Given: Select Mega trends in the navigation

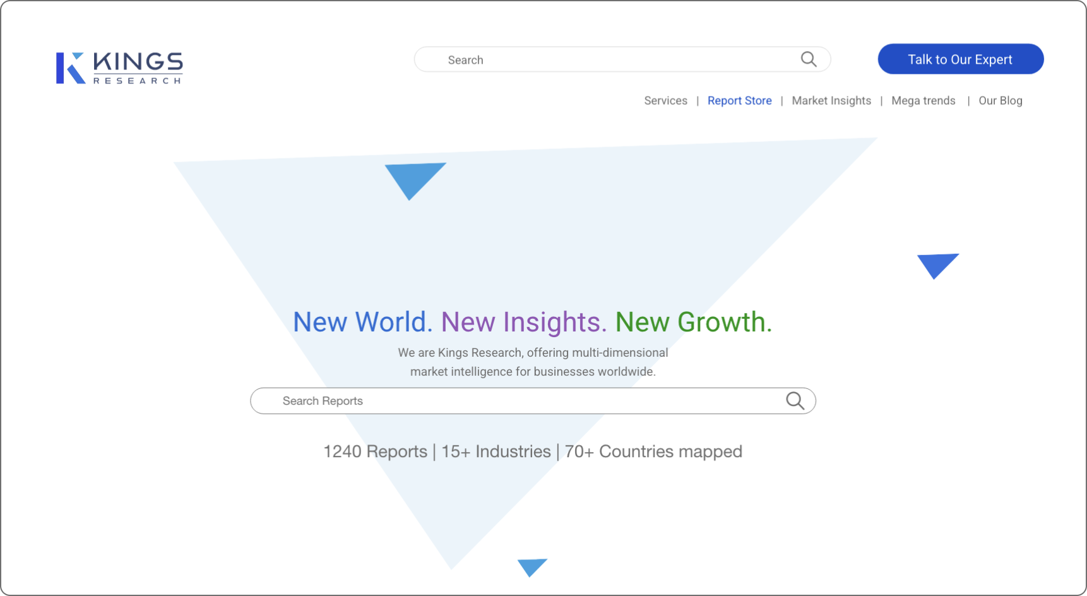Looking at the screenshot, I should click(x=923, y=101).
